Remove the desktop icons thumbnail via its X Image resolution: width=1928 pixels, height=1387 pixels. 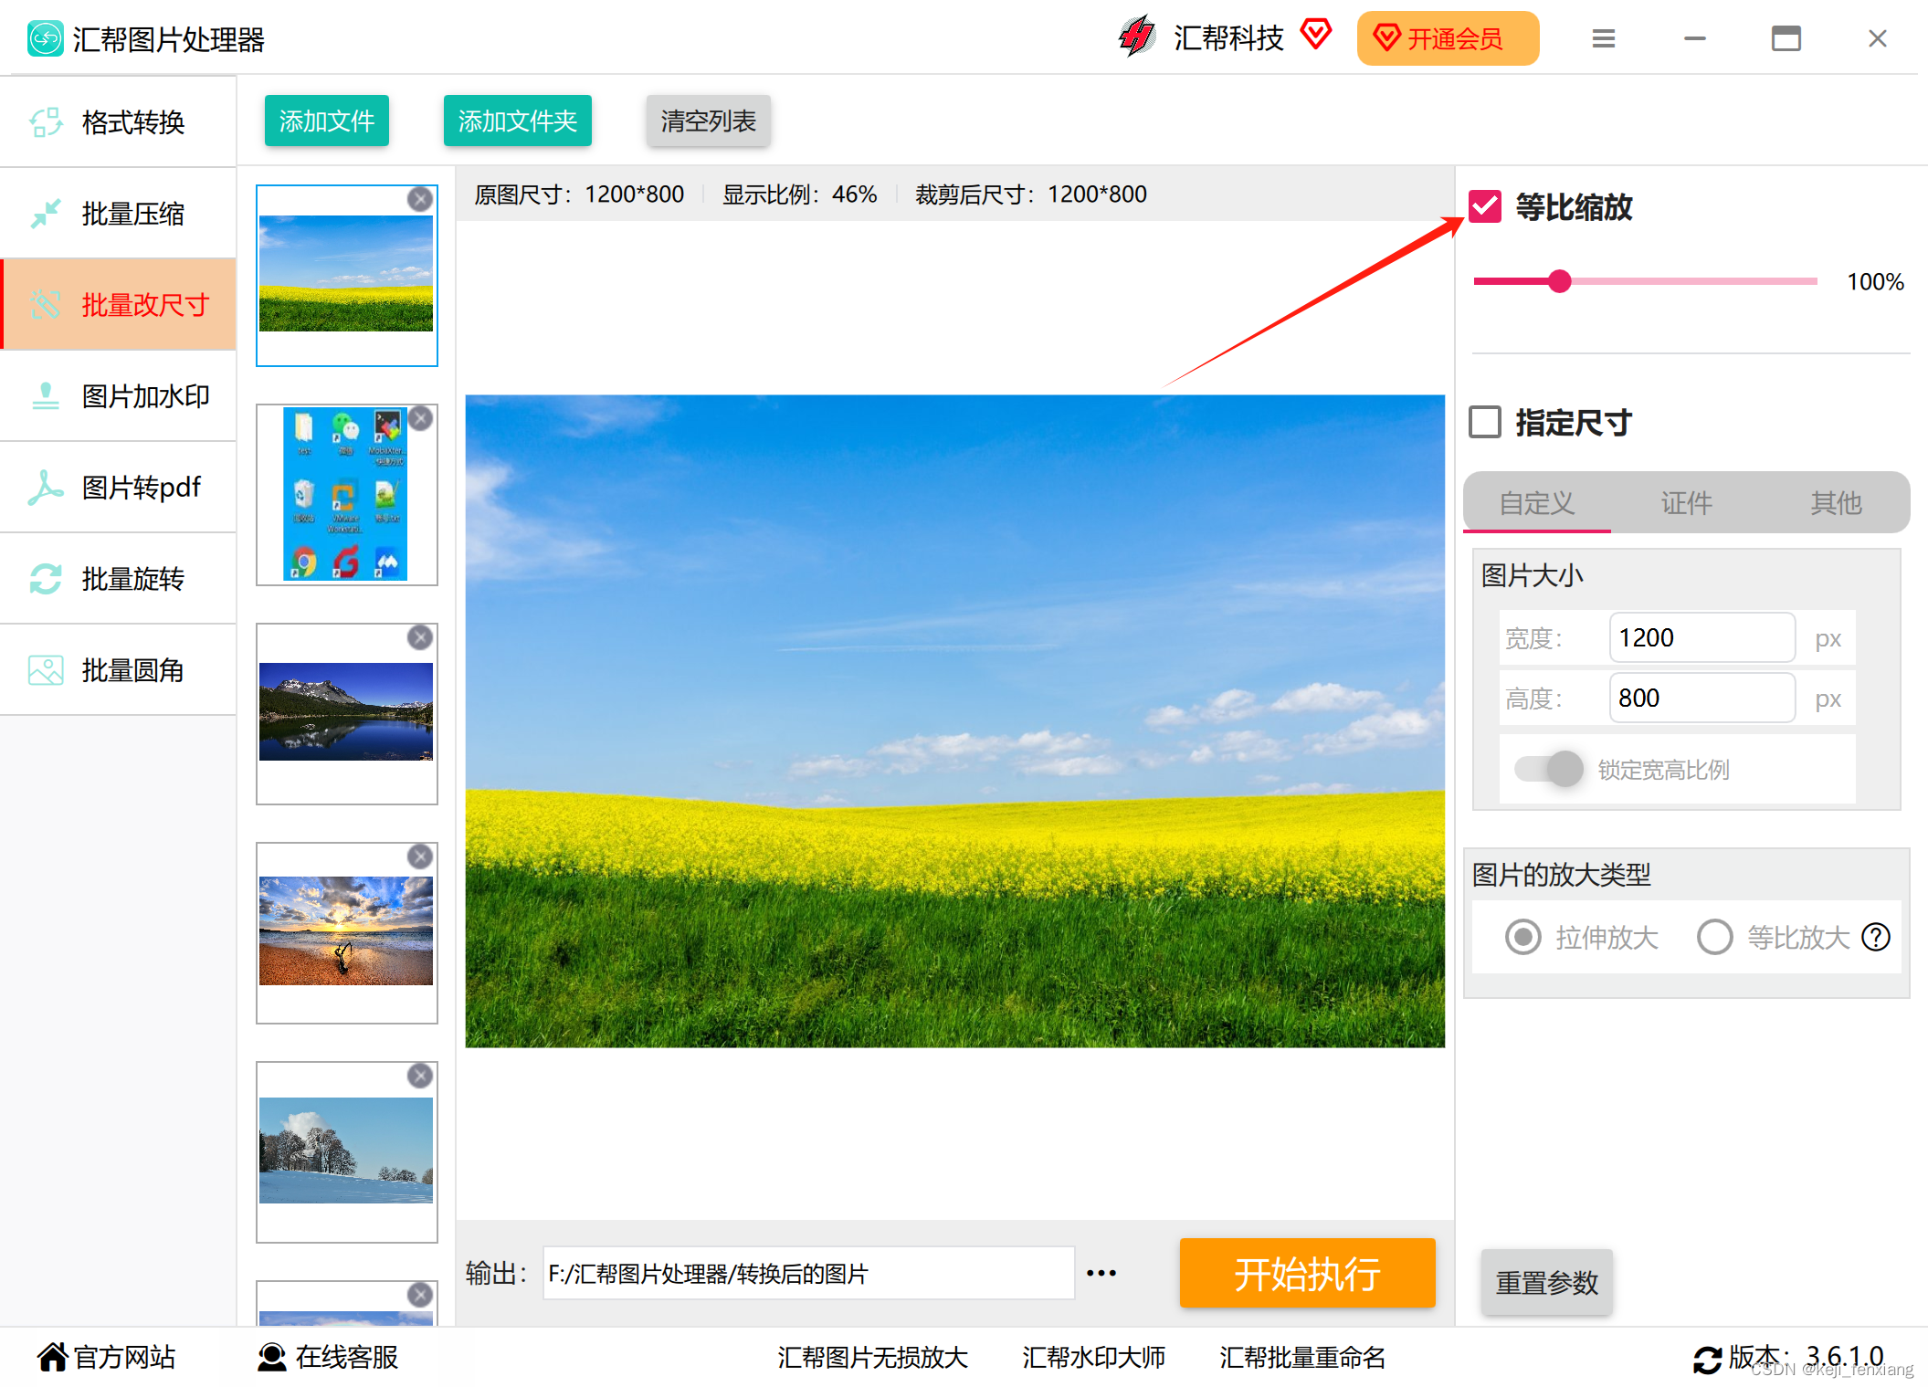420,418
